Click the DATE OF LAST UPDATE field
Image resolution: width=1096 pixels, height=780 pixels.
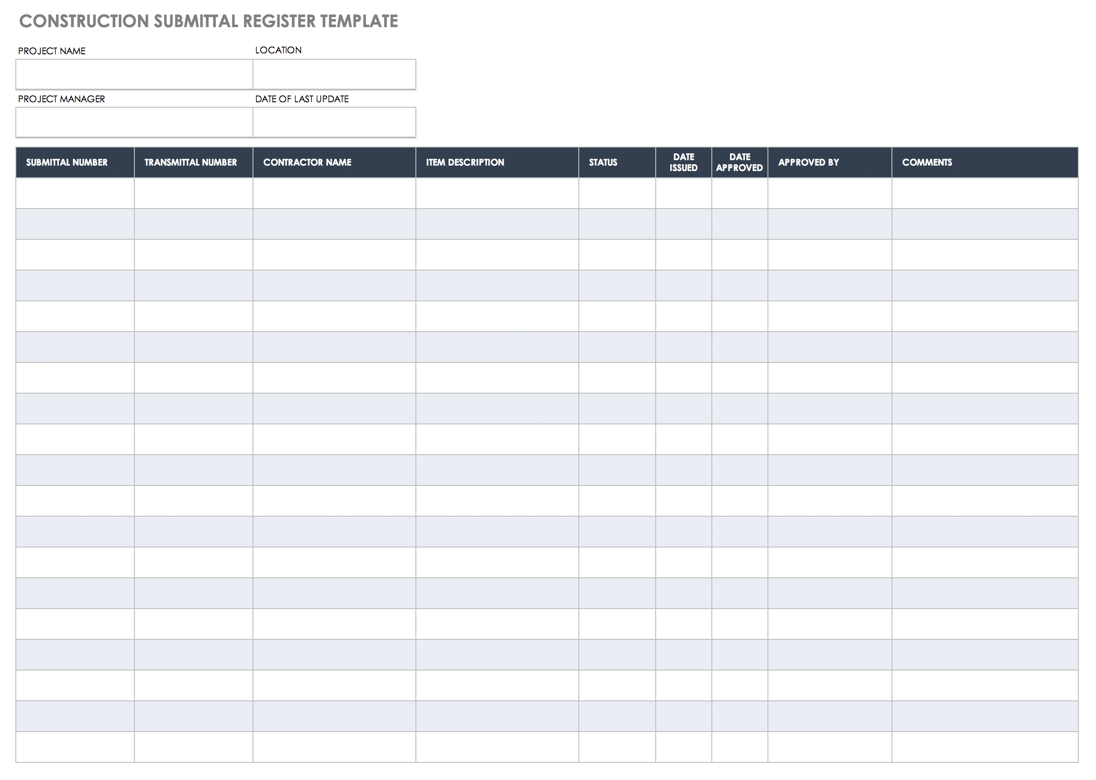(334, 122)
